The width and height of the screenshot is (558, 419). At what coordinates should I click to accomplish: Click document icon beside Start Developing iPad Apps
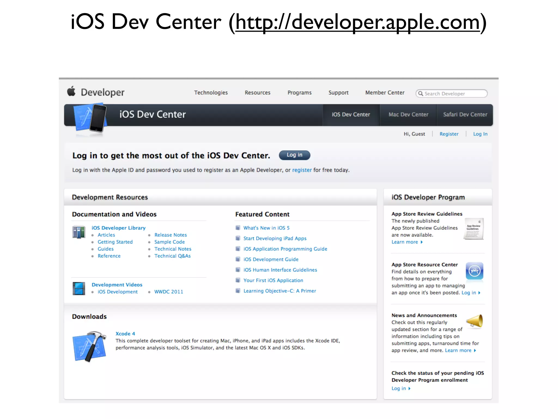click(238, 238)
